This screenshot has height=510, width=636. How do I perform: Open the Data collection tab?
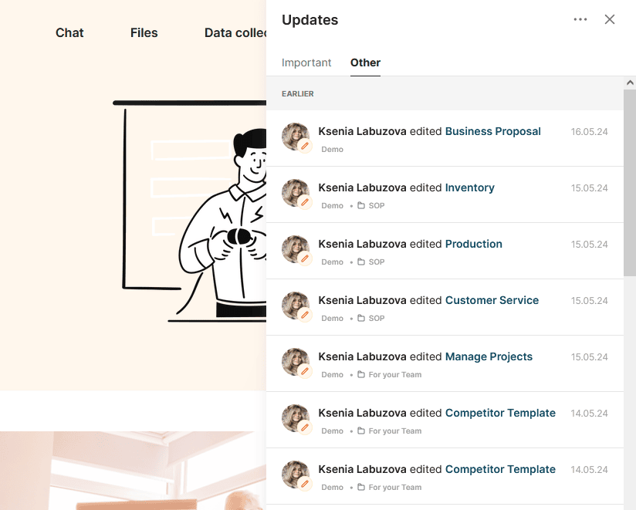pos(235,33)
